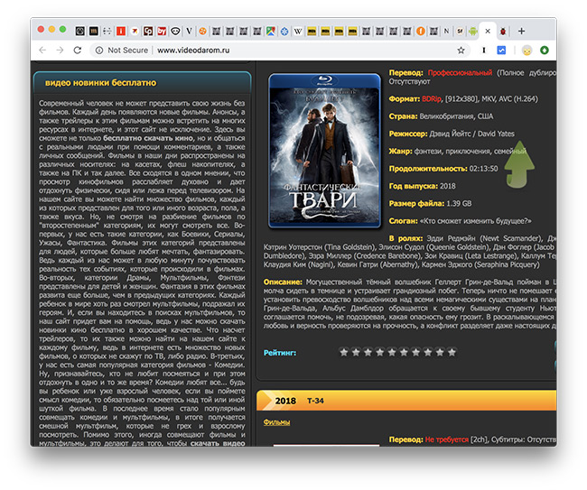The height and width of the screenshot is (490, 587).
Task: Click the "2018" year in the orange header
Action: pyautogui.click(x=285, y=401)
